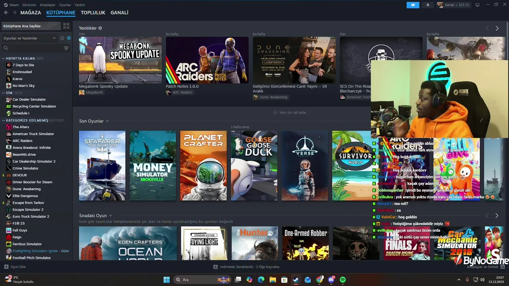Click the Megabonk game link

click(94, 92)
